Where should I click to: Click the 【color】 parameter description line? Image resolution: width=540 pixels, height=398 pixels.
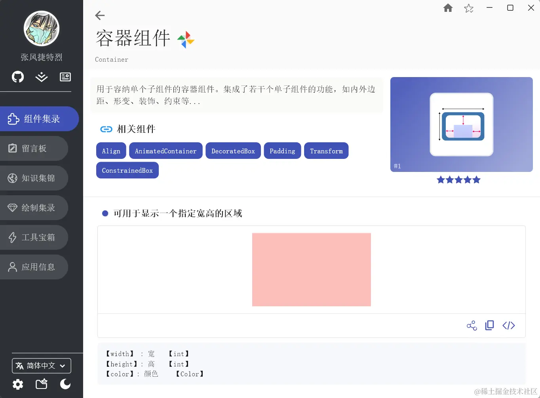155,374
